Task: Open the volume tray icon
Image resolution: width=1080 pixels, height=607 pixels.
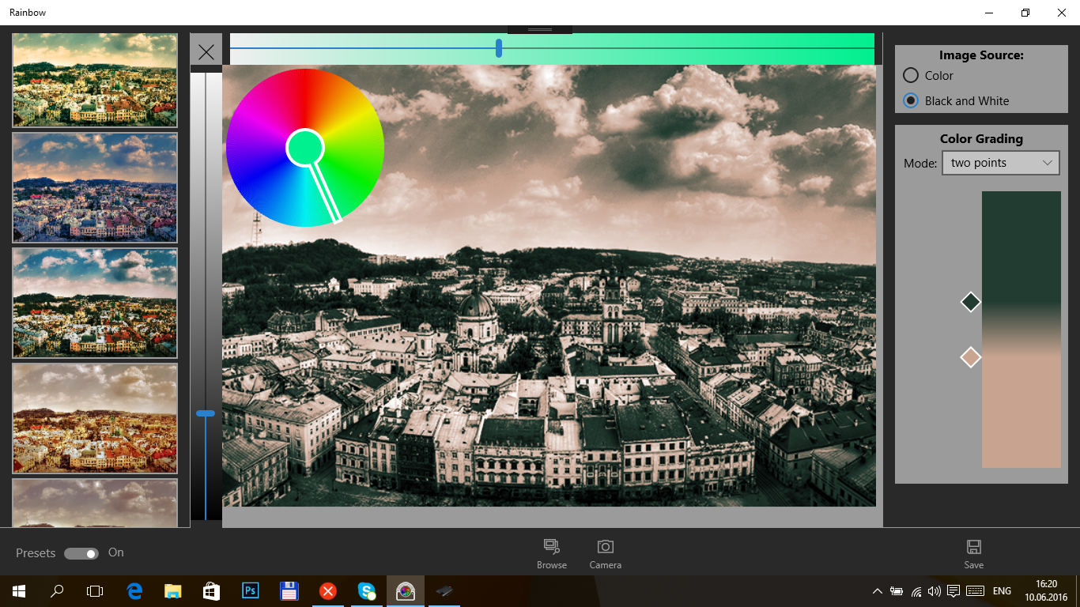Action: [935, 591]
